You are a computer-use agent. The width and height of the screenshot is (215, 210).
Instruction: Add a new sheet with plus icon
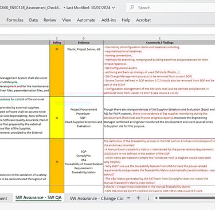[x=138, y=198]
